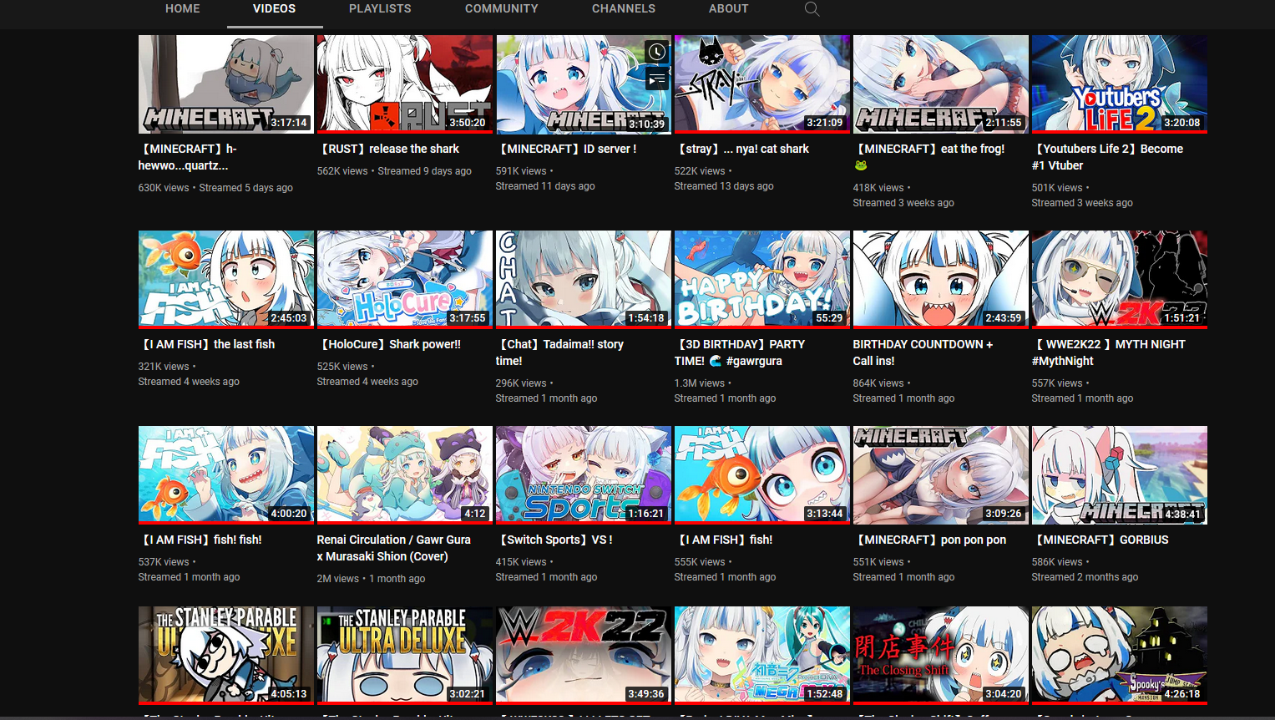Click 'BIRTHDAY COUNTDOWN + Call ins!' title
This screenshot has width=1275, height=720.
coord(923,352)
